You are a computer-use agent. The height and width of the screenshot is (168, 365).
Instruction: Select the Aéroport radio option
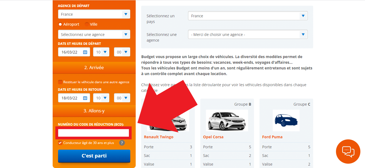(x=60, y=24)
